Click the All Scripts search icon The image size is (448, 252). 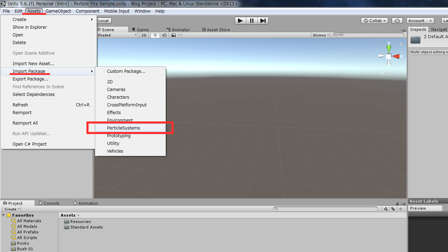tap(14, 238)
